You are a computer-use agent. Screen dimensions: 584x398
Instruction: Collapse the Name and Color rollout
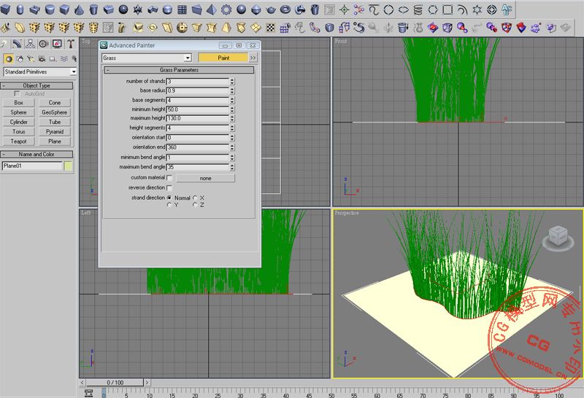[36, 155]
